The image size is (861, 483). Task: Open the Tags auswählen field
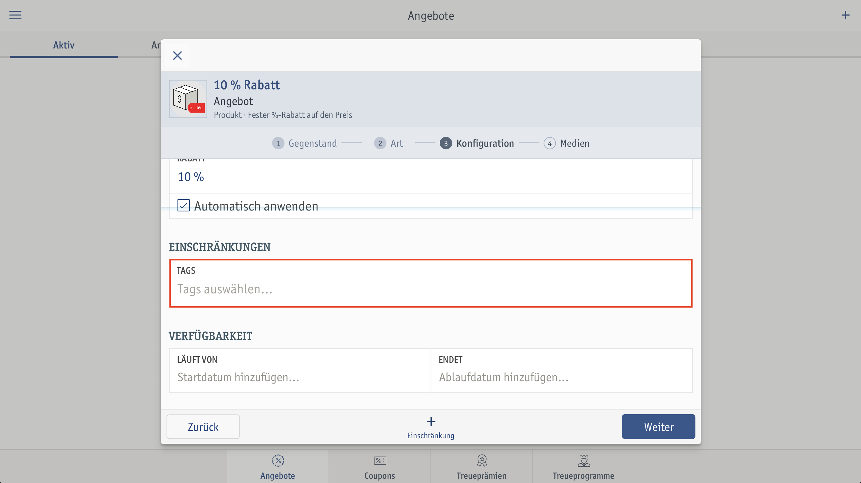431,283
